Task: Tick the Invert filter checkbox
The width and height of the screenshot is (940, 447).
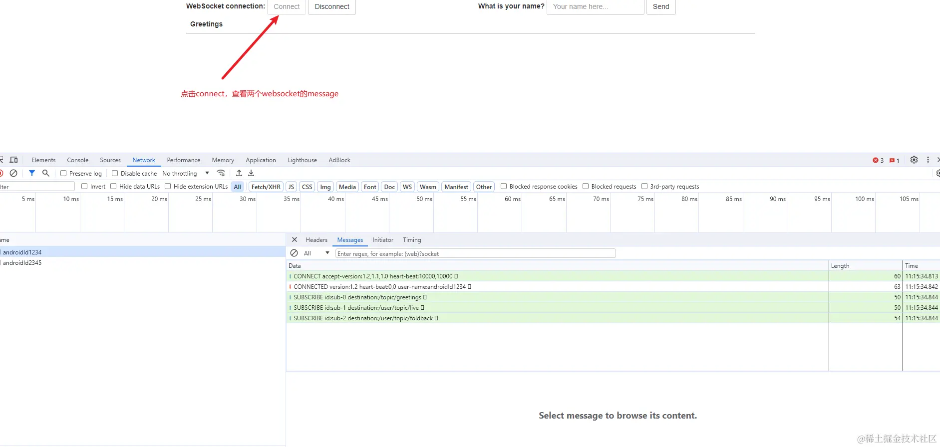Action: [x=84, y=186]
